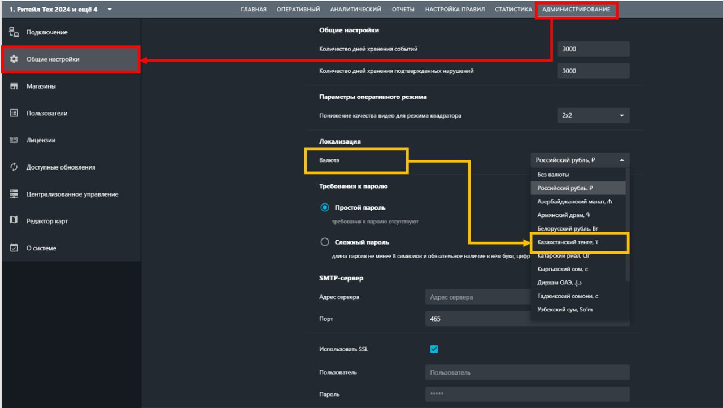Open the СТАТИСТИКА top menu tab
Image resolution: width=723 pixels, height=408 pixels.
[513, 10]
